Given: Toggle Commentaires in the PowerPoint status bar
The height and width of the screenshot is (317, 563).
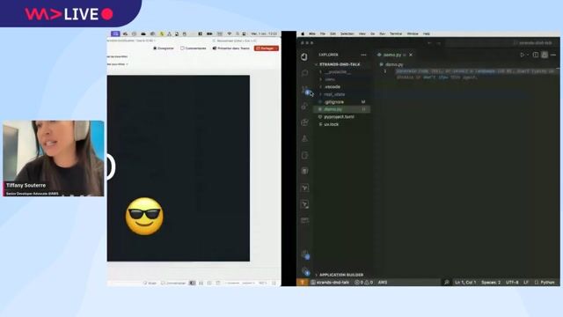Looking at the screenshot, I should (173, 284).
